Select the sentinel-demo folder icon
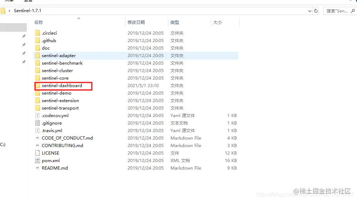 click(38, 93)
